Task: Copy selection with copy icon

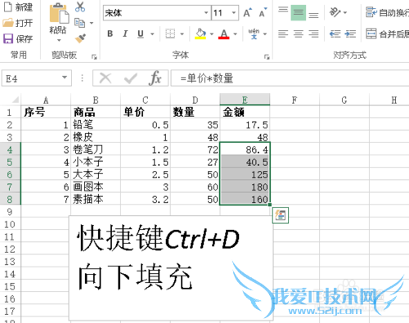Action: pyautogui.click(x=79, y=23)
